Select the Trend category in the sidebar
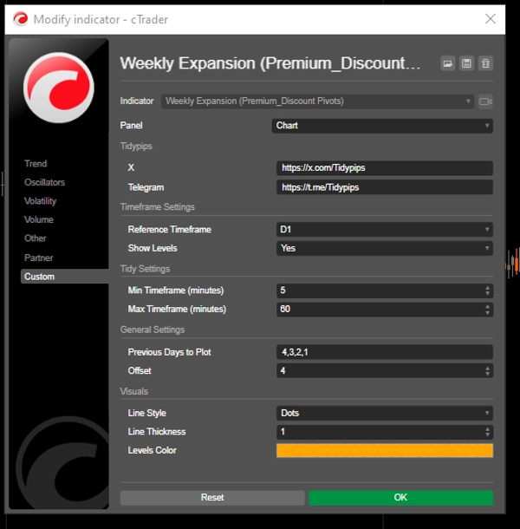The image size is (520, 529). [36, 164]
